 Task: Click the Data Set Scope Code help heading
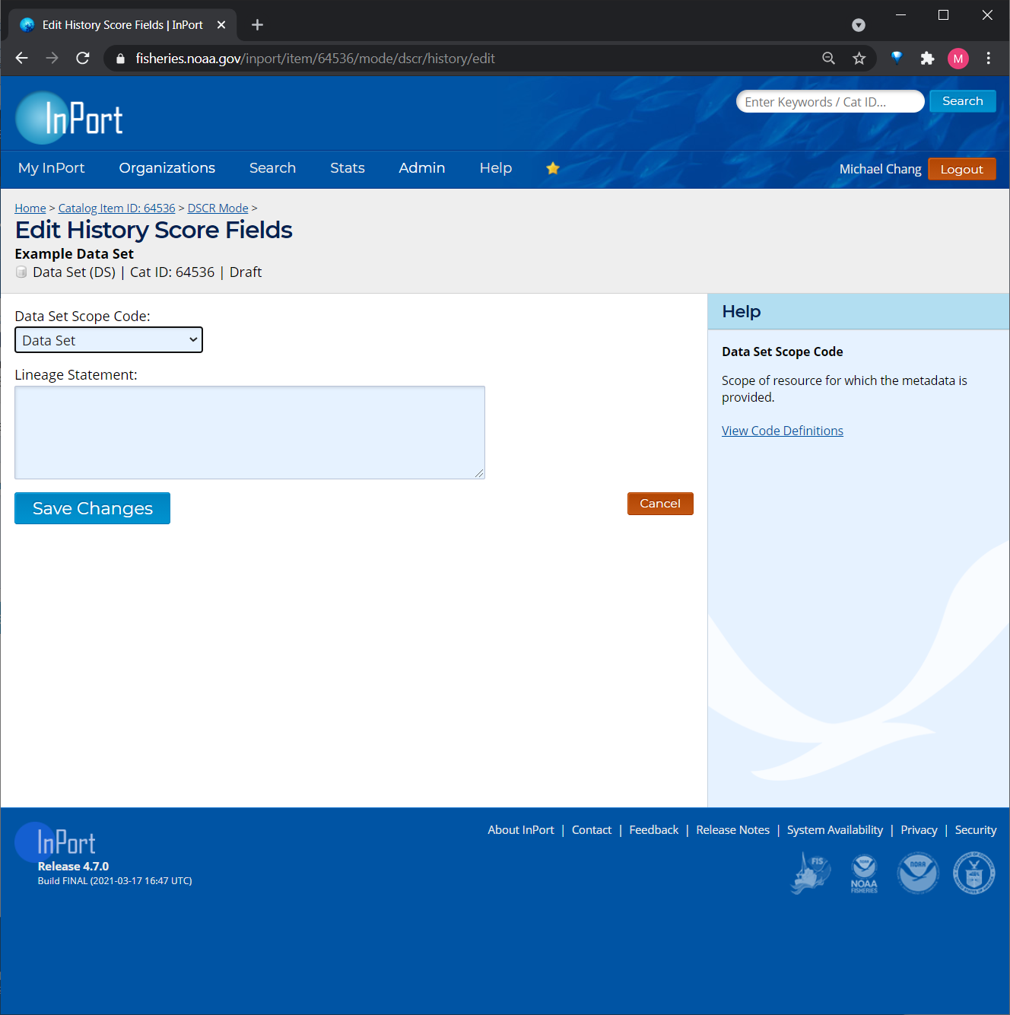pyautogui.click(x=783, y=352)
